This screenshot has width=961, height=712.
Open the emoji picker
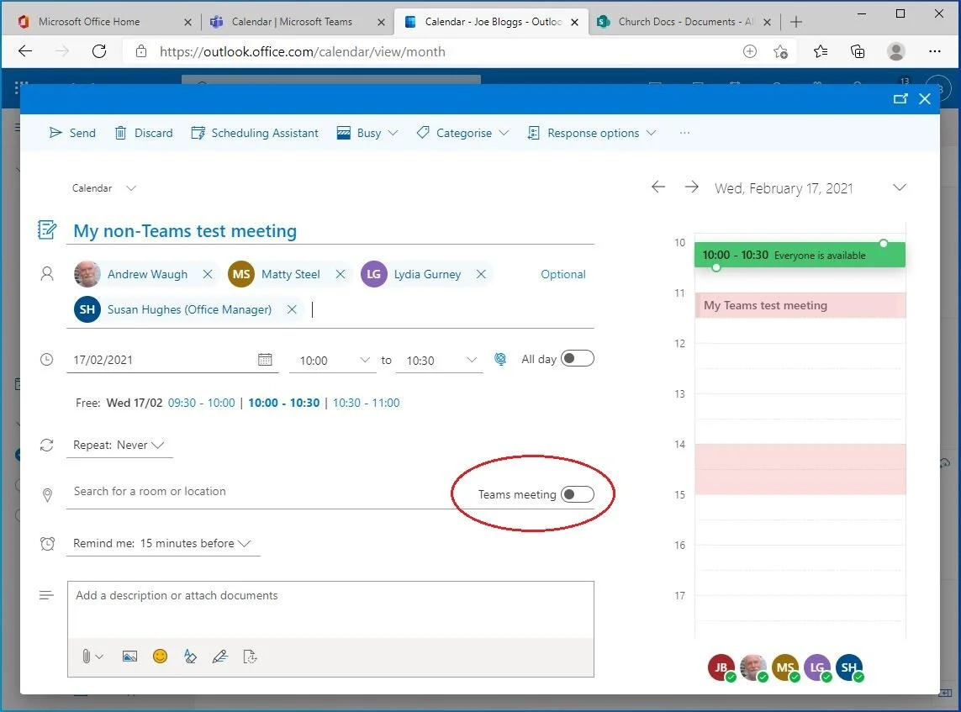tap(160, 657)
